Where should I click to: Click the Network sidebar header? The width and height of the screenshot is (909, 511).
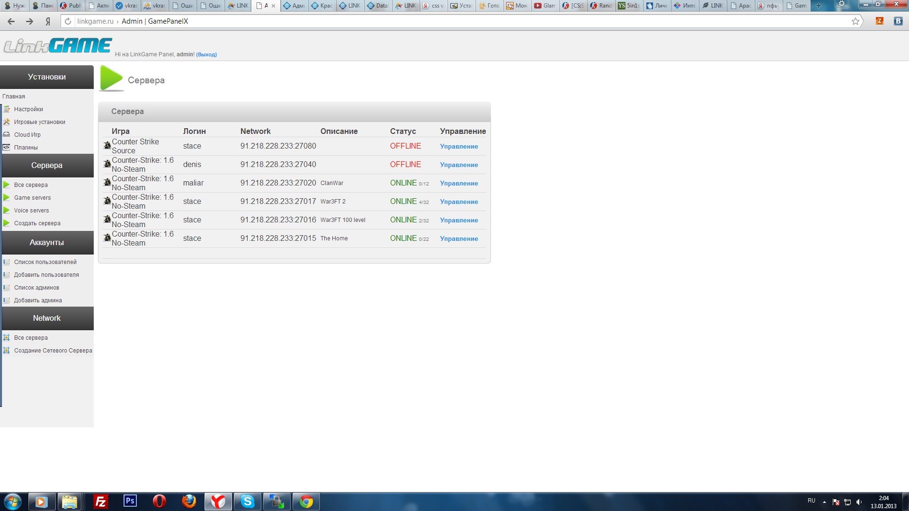(47, 318)
